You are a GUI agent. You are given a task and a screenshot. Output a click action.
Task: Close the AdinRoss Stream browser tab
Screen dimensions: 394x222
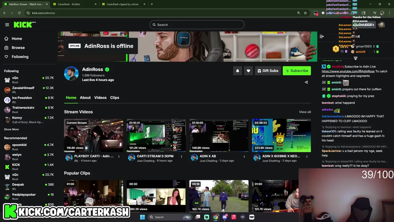tap(47, 4)
